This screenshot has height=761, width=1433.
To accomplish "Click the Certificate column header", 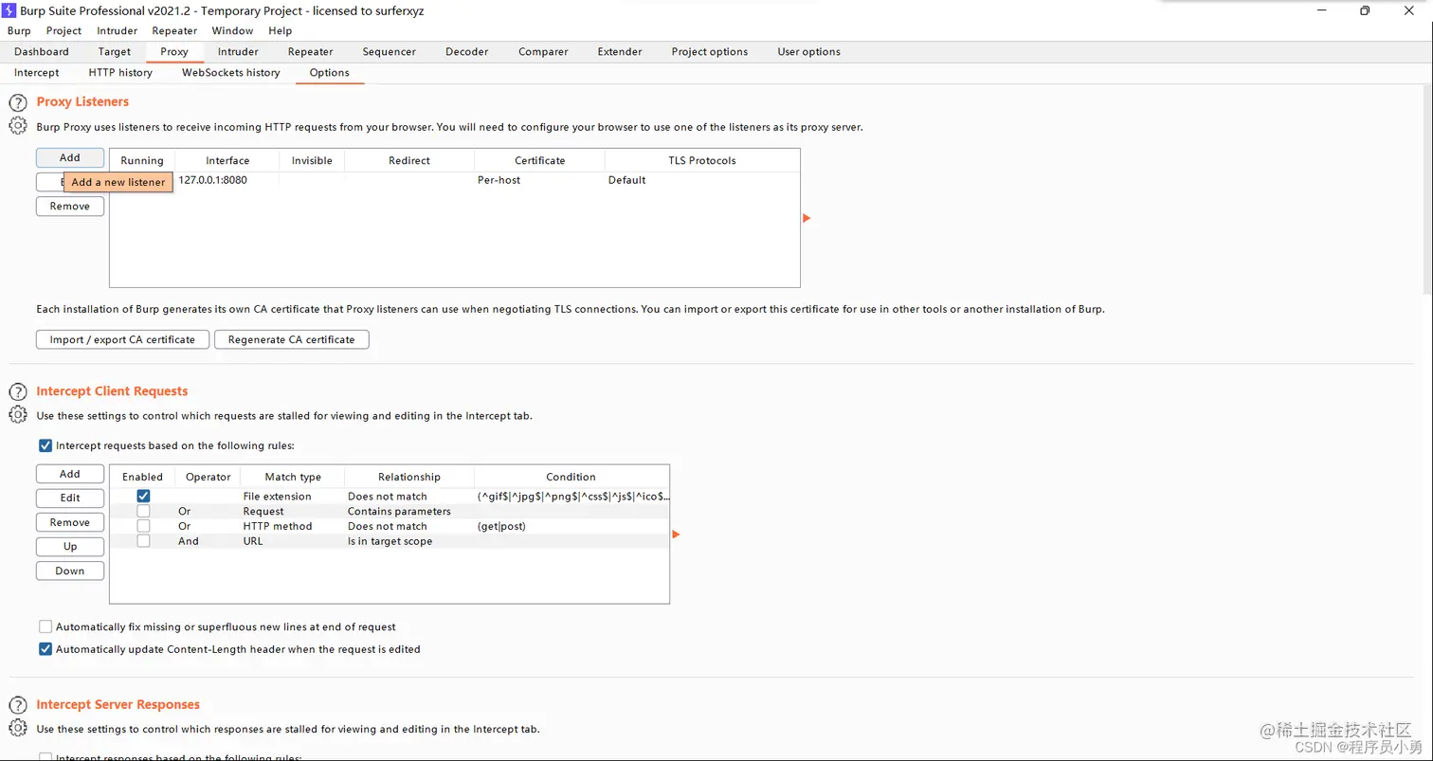I will pos(539,160).
